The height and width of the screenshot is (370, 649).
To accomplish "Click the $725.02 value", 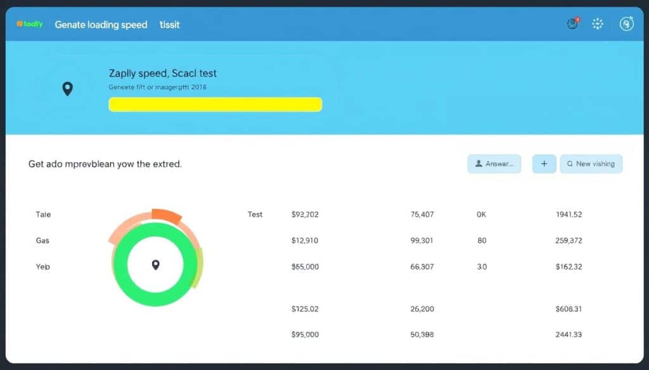I will [305, 309].
